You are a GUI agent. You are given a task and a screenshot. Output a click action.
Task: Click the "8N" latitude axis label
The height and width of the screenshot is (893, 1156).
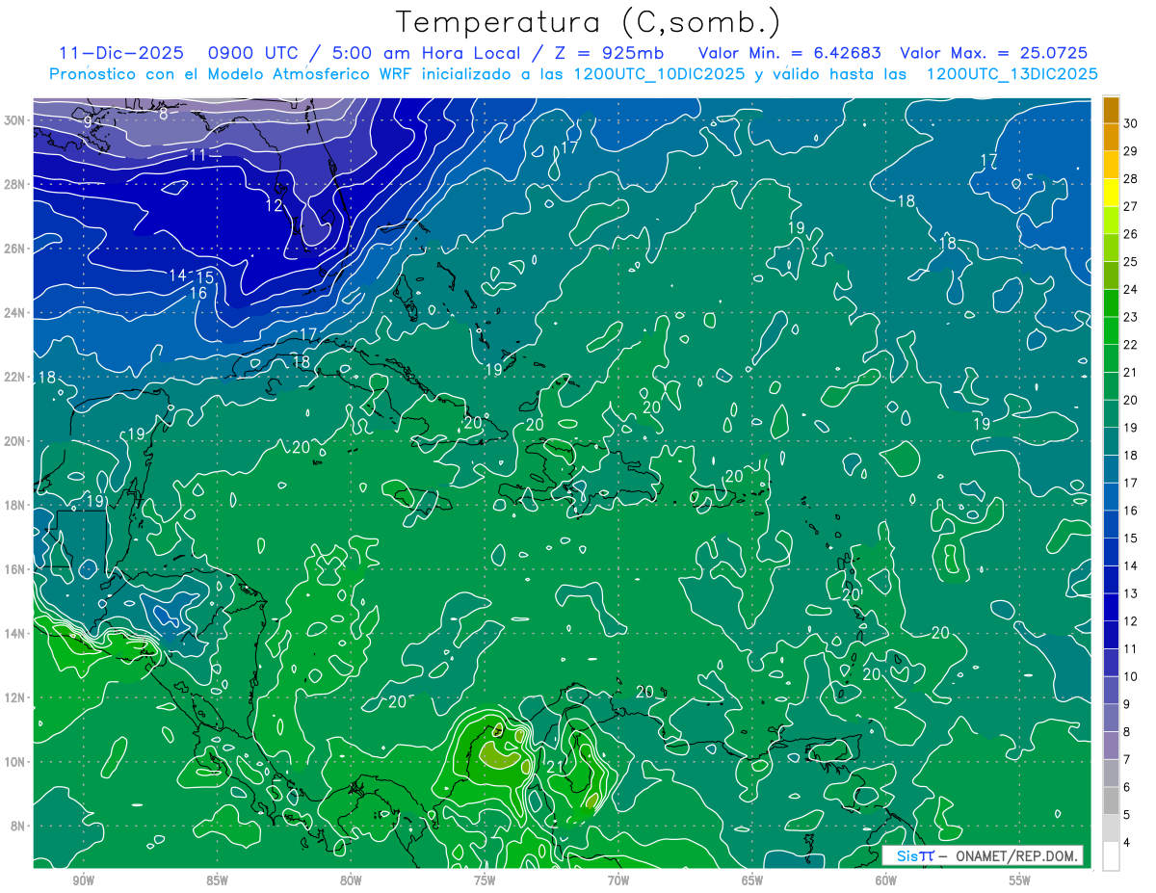pyautogui.click(x=19, y=826)
